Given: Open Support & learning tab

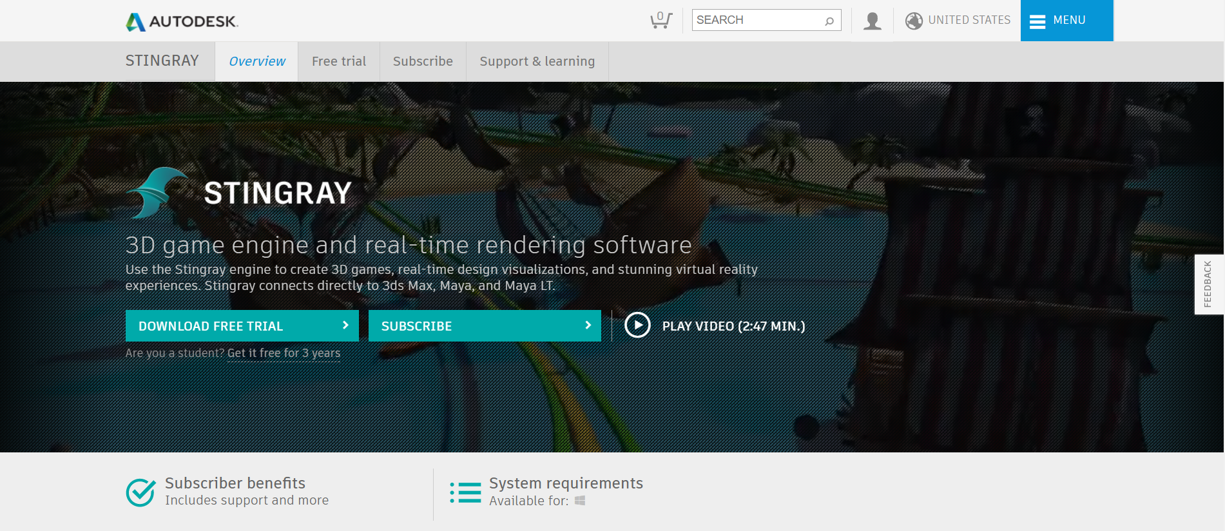Looking at the screenshot, I should tap(537, 61).
